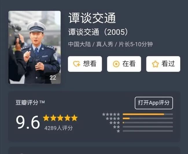Open the 谭谈交通 poster image
Viewport: 188px width, 154px height.
pyautogui.click(x=34, y=47)
